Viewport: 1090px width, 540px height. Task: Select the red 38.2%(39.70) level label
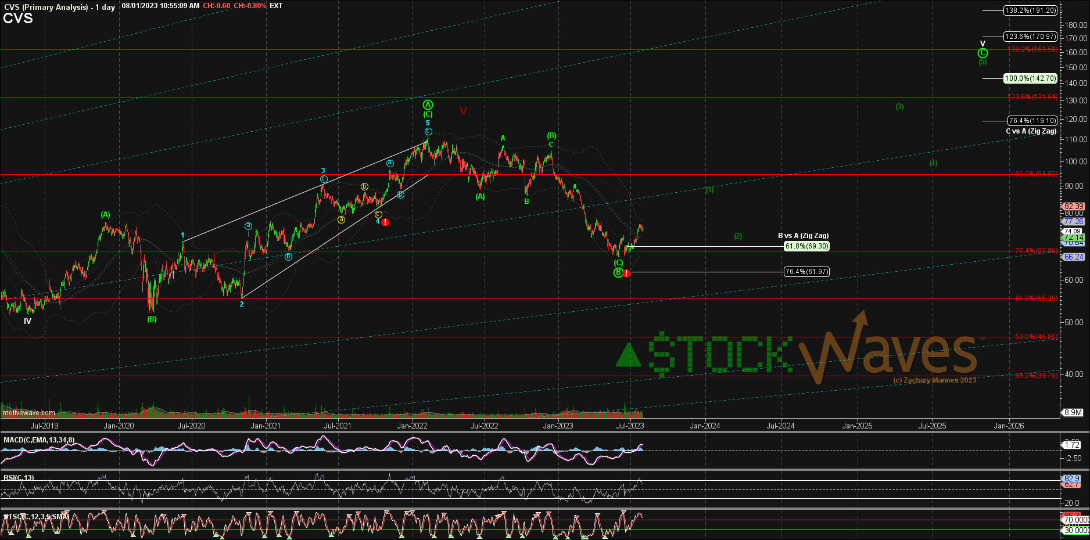click(x=1037, y=376)
